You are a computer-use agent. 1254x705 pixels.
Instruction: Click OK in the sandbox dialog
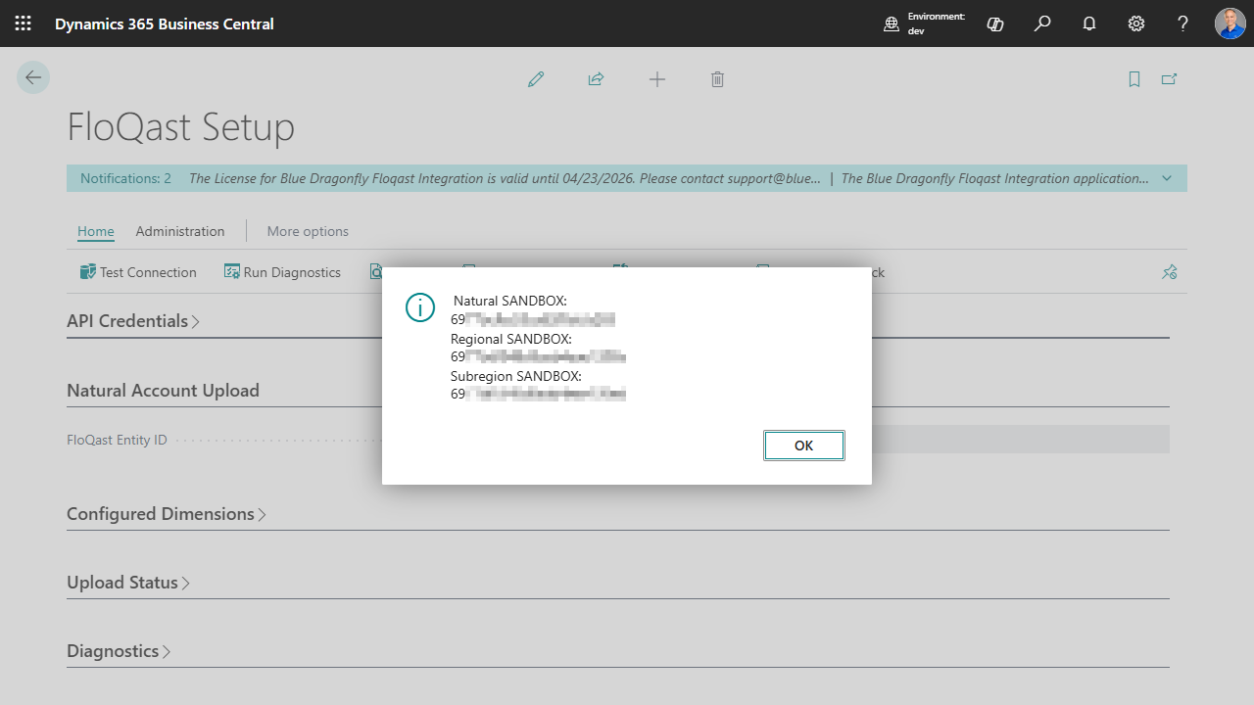click(x=804, y=446)
